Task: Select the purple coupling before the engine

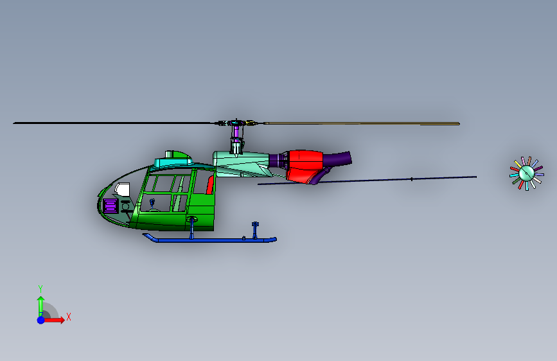Action: (x=278, y=160)
